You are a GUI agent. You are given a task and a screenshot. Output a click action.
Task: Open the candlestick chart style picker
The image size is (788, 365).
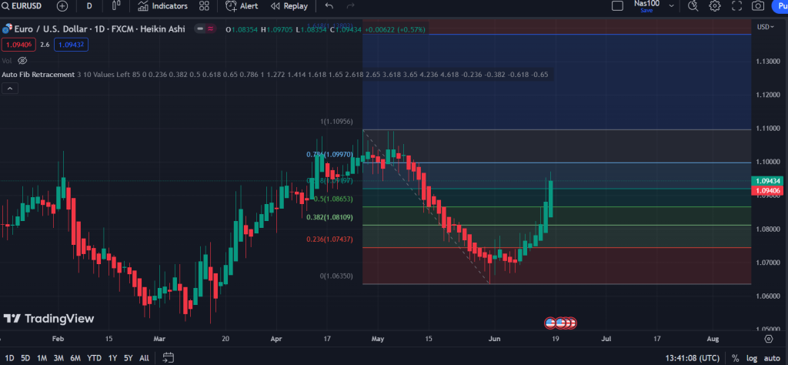(x=116, y=6)
